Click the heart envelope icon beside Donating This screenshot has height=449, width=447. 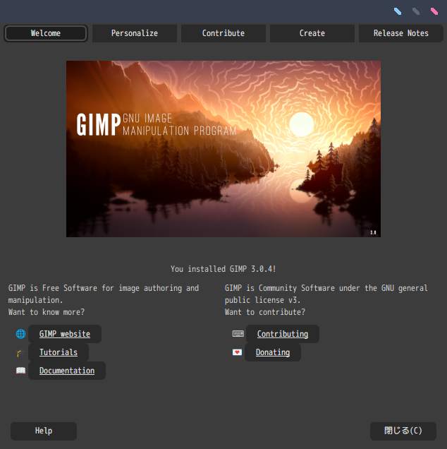click(237, 352)
